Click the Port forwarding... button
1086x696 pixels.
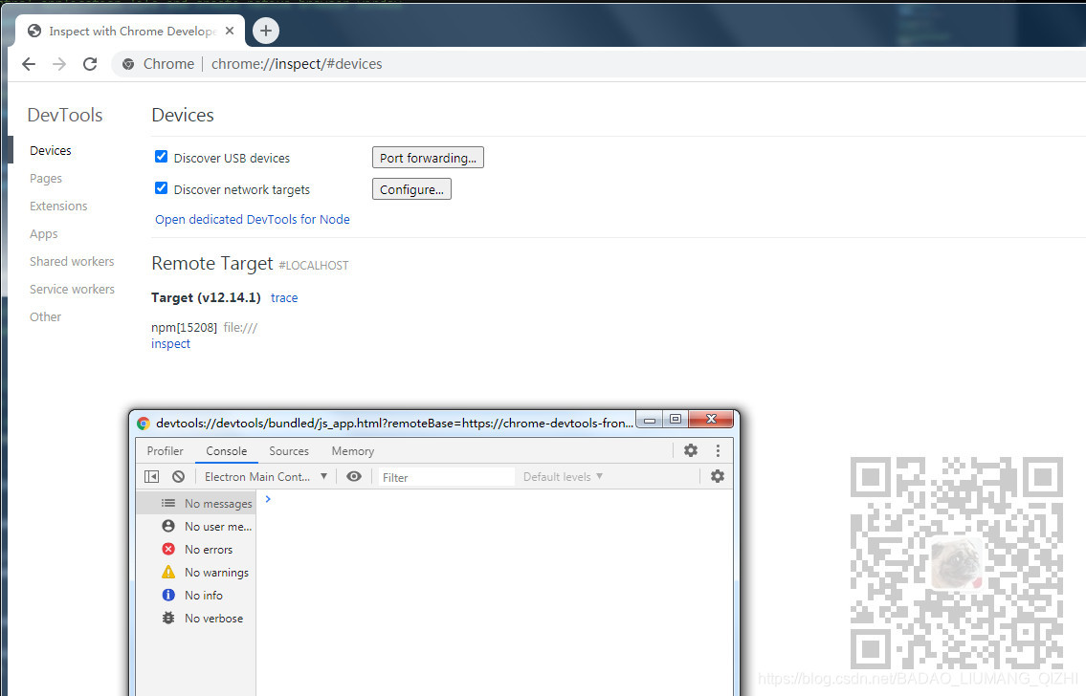428,158
